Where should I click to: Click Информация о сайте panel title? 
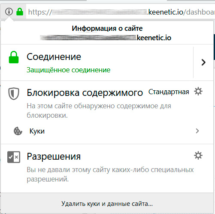(x=107, y=28)
